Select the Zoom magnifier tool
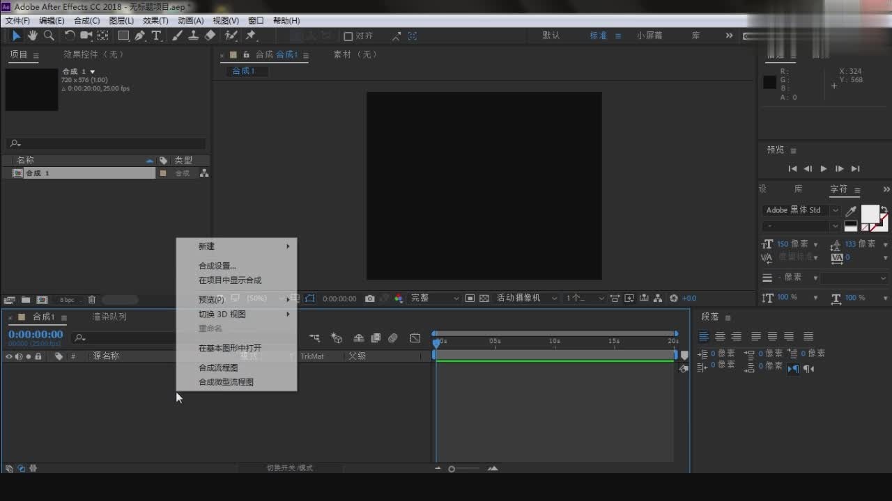This screenshot has width=892, height=501. click(x=49, y=35)
